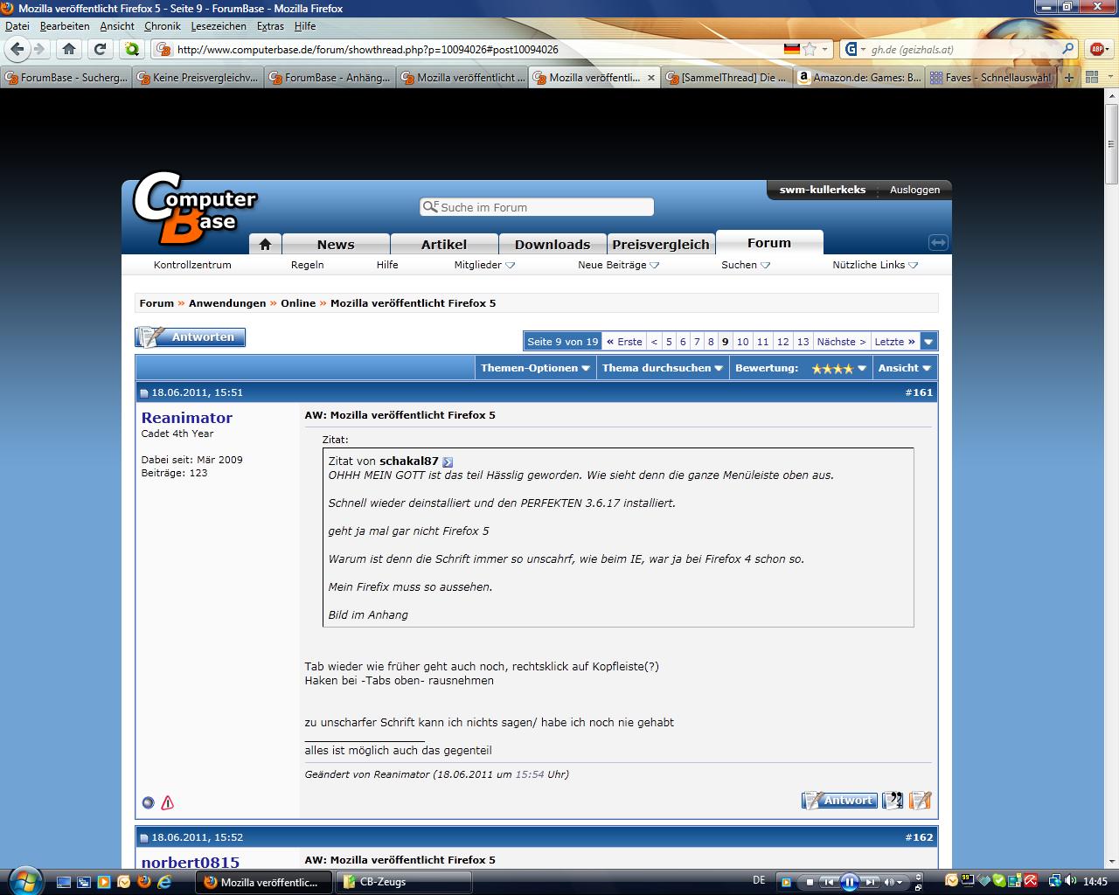Check Reanimator's online status icon
1119x895 pixels.
[148, 802]
